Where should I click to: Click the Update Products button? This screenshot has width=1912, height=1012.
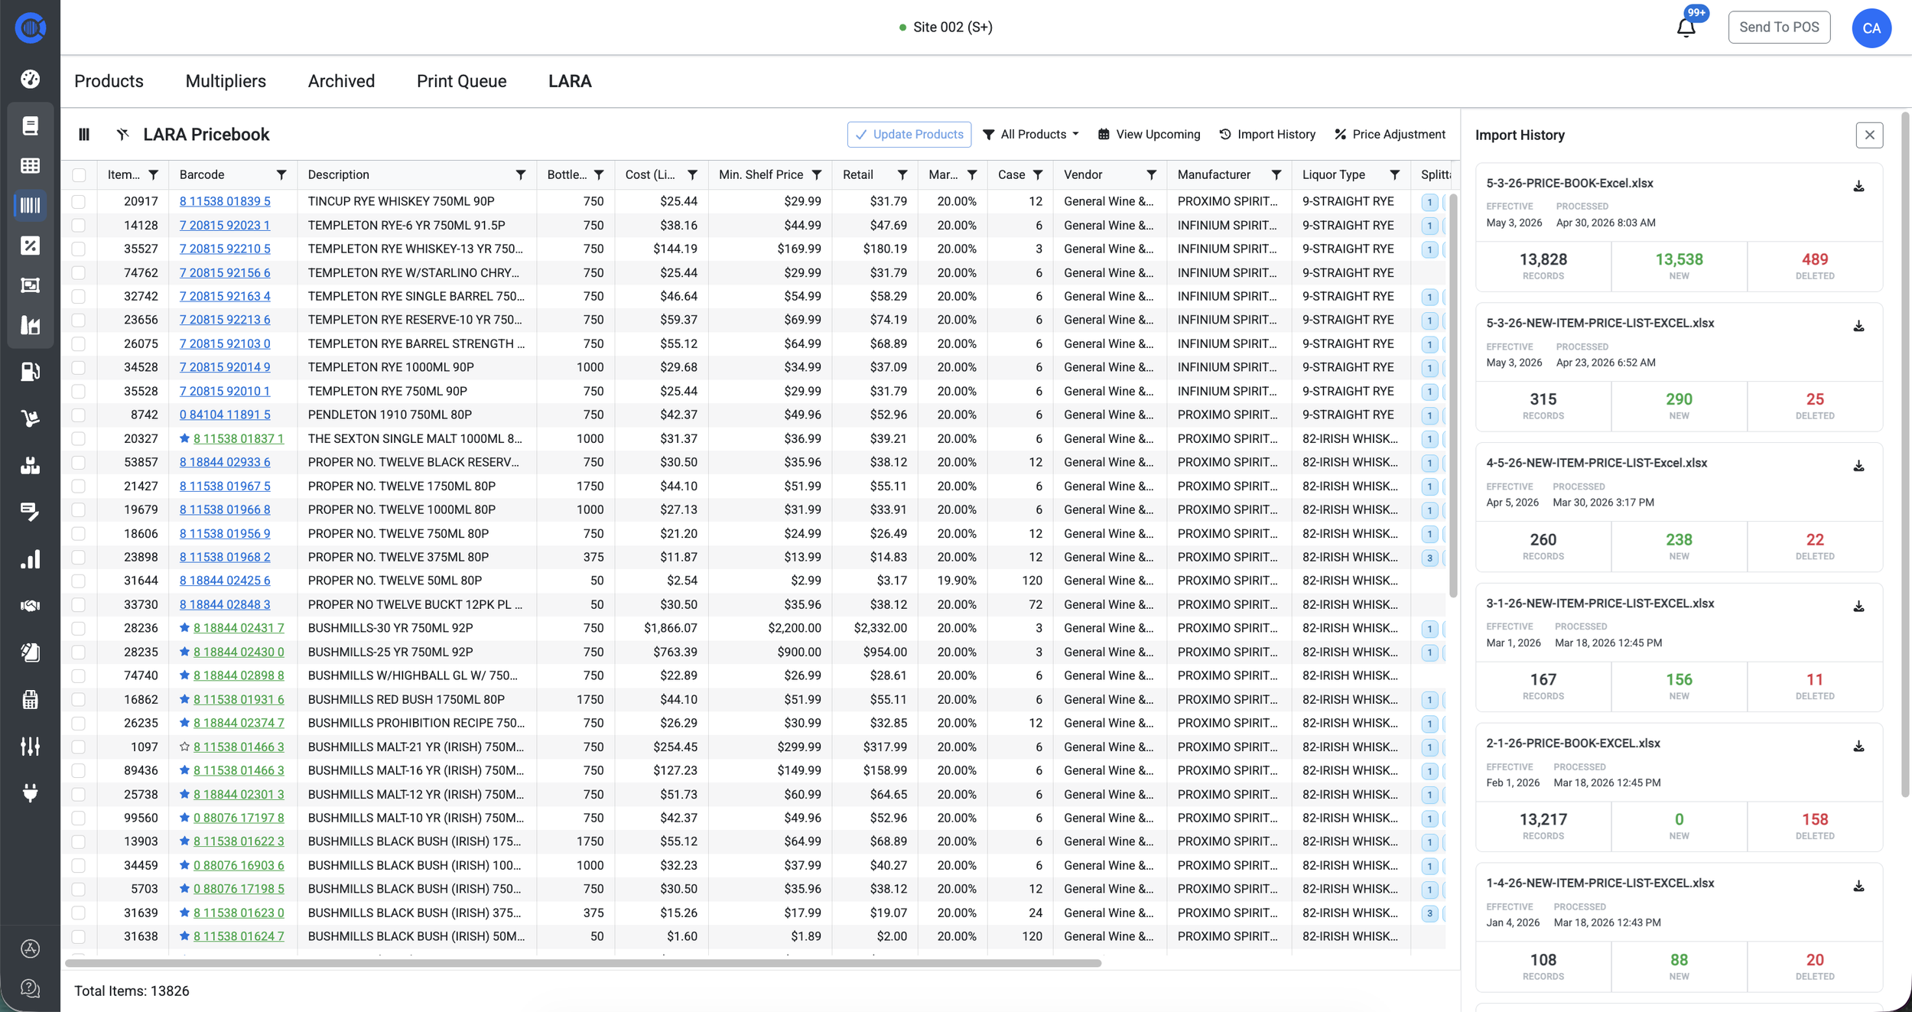pos(909,135)
